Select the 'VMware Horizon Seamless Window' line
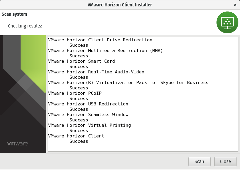Viewport: 240px width, 170px height. pos(88,115)
